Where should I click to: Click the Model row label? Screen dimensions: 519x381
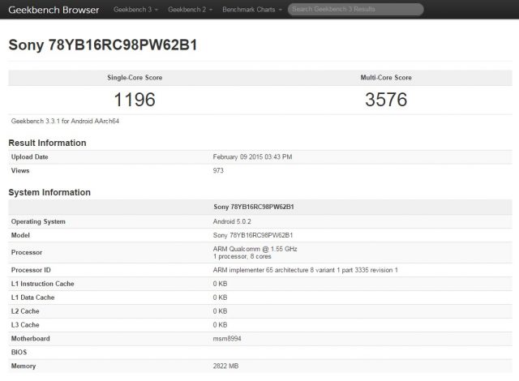point(20,235)
